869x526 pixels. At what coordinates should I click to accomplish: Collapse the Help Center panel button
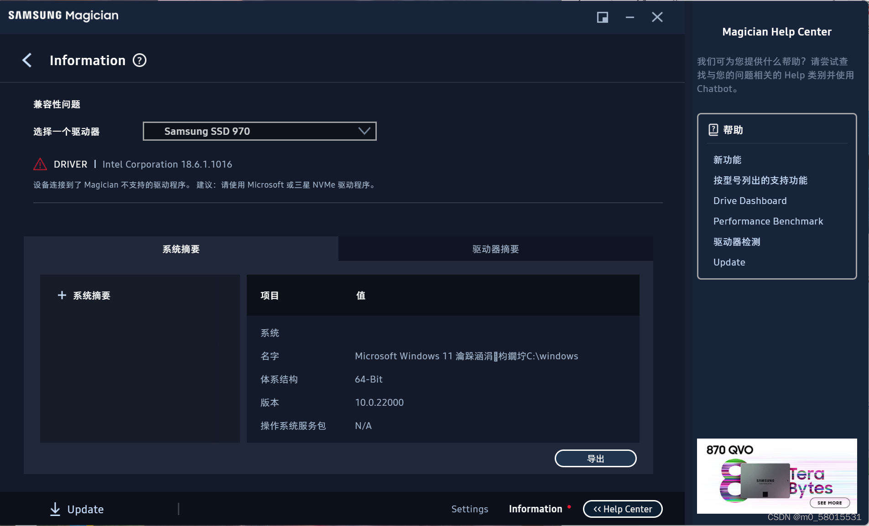click(x=623, y=509)
